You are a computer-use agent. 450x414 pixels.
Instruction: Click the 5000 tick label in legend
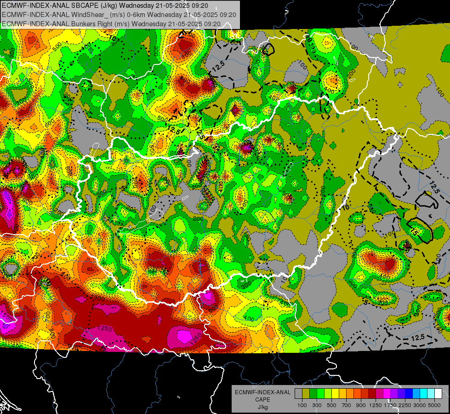click(x=434, y=405)
